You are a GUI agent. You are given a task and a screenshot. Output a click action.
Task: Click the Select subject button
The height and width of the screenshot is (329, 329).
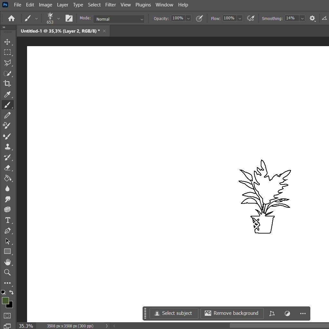(174, 313)
